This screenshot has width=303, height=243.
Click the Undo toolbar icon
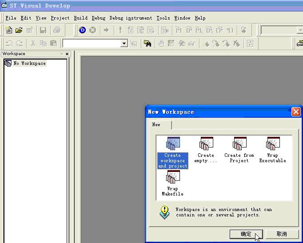click(x=9, y=43)
